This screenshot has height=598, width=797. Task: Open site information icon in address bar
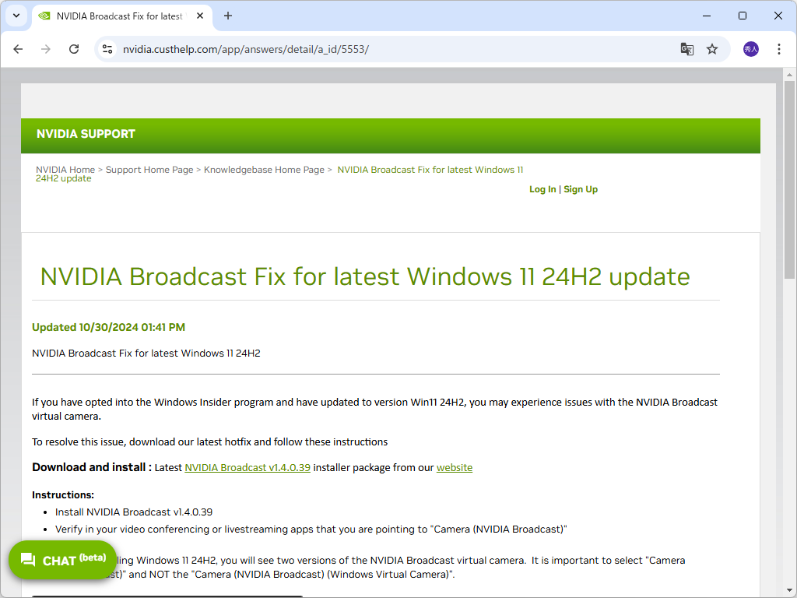click(x=107, y=49)
